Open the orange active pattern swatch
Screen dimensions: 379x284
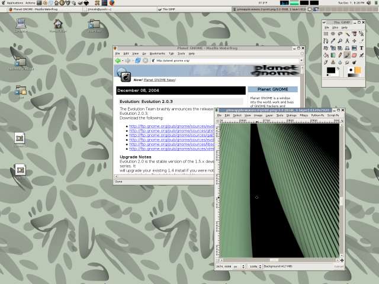point(358,70)
